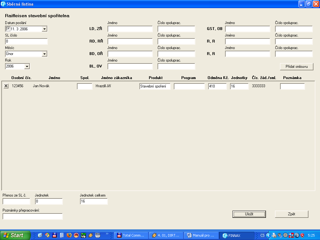Open the red-background network tray icon
320x240 pixels.
point(291,235)
